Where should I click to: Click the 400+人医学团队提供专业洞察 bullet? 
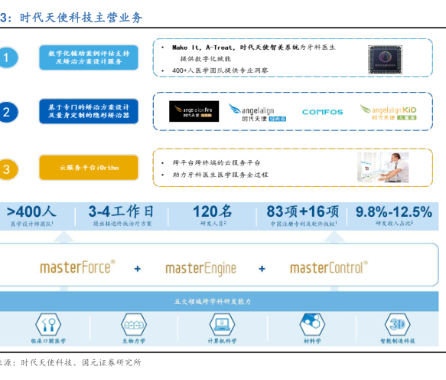click(x=220, y=70)
